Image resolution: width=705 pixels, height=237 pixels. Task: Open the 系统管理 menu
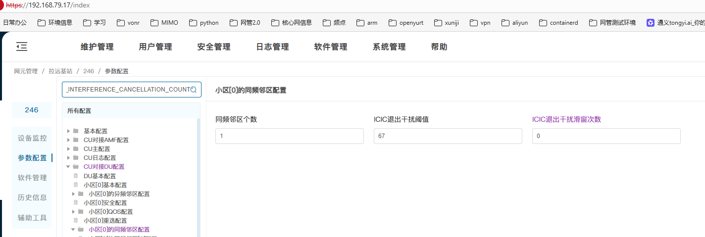(x=389, y=47)
